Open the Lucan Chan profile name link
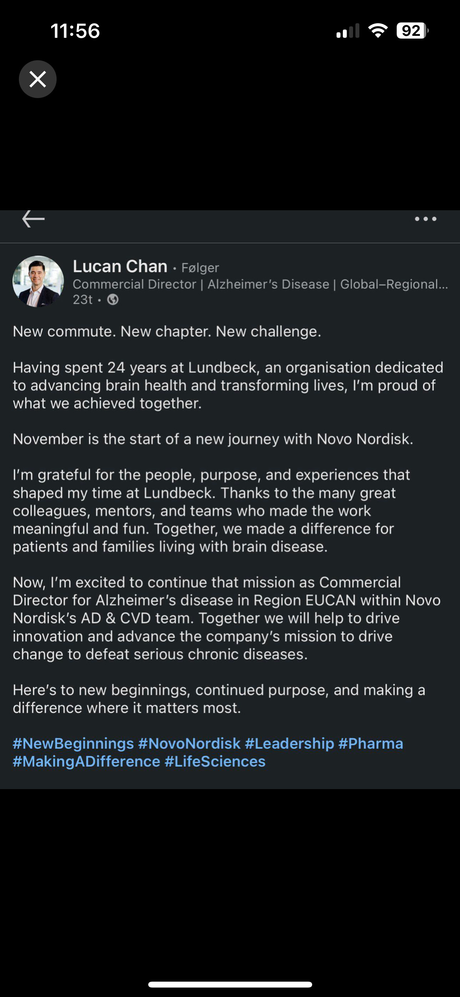 pos(120,267)
